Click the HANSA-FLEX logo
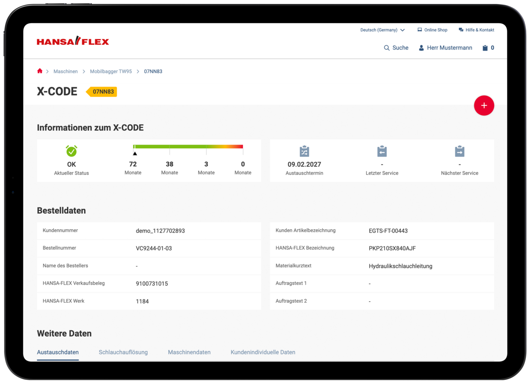Viewport: 531px width, 385px height. [73, 41]
